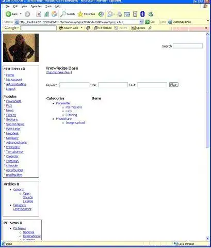Click the Title filter input field
Image resolution: width=211 pixels, height=248 pixels.
click(x=113, y=85)
